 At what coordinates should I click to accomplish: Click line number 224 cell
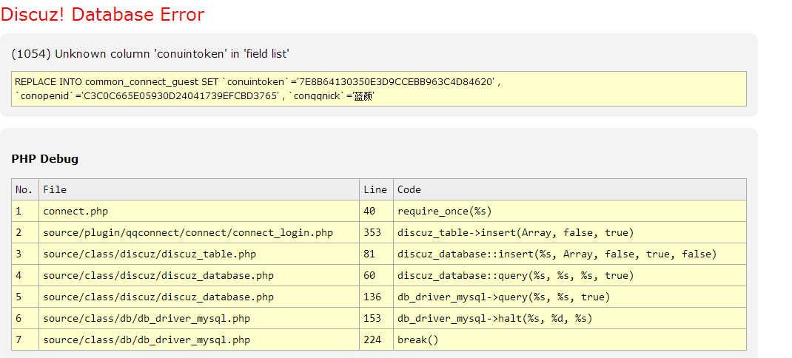coord(372,340)
